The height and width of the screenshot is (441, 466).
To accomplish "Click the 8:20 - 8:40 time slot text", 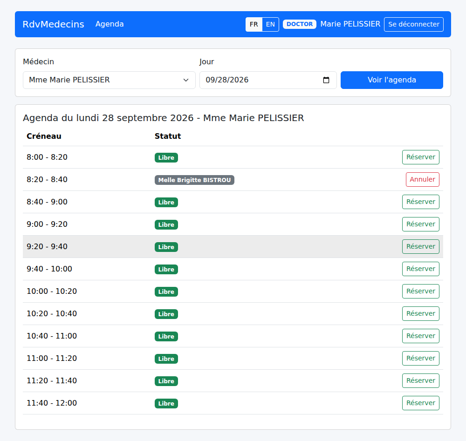I will (x=47, y=180).
